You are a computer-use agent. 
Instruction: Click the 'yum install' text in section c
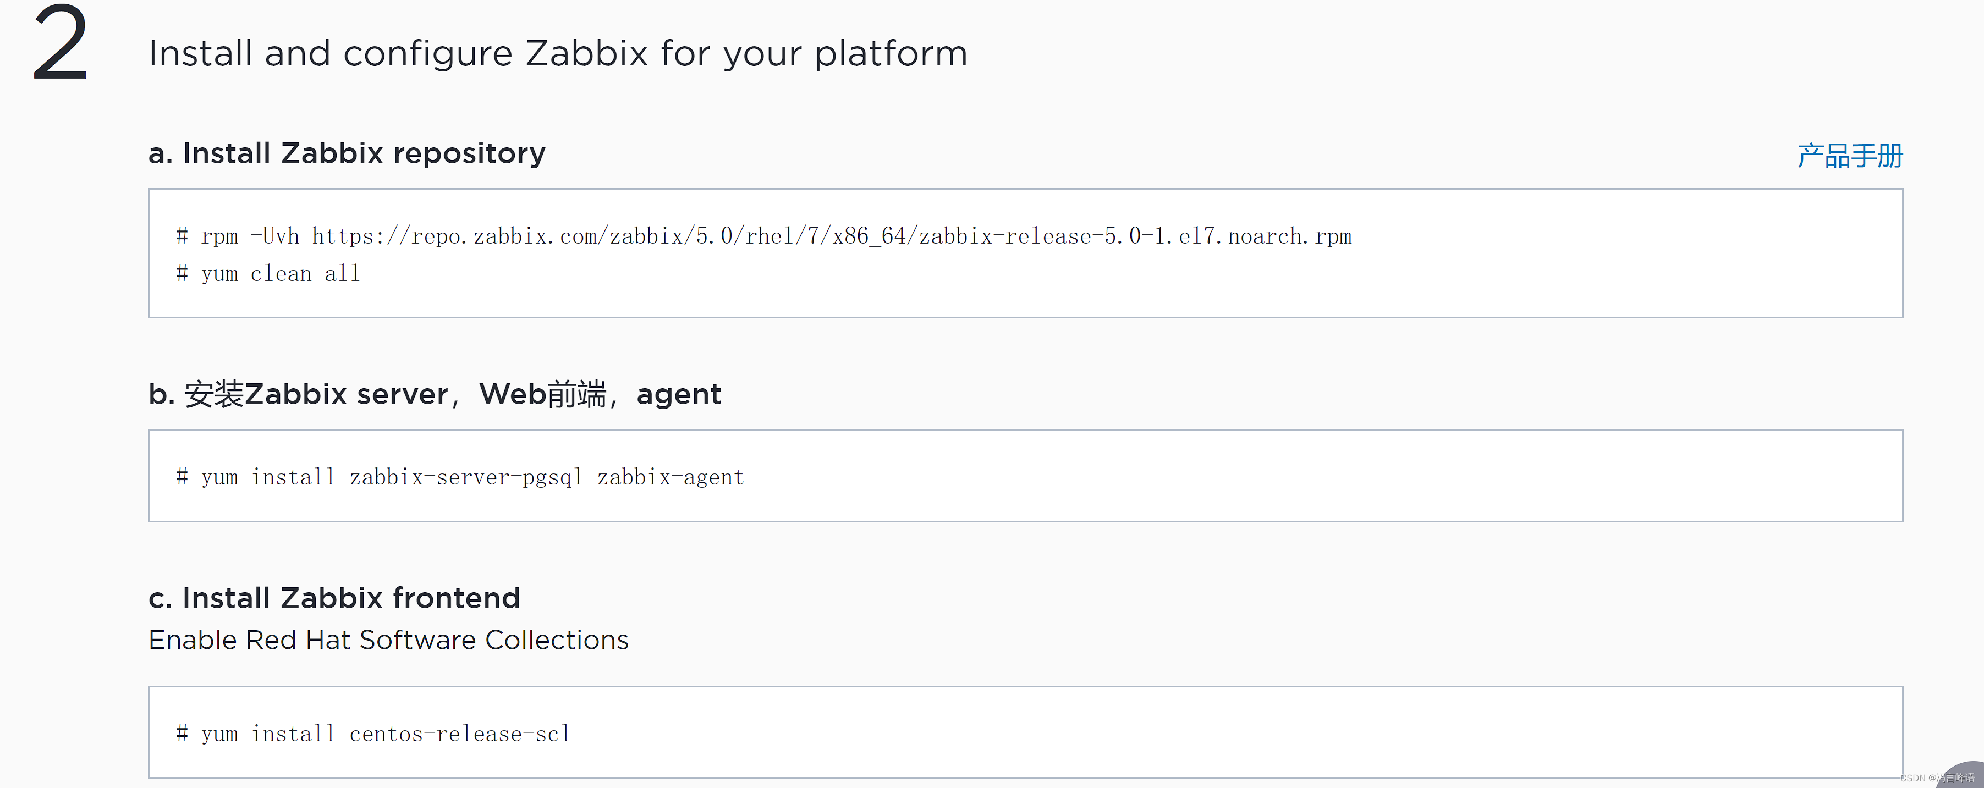coord(268,734)
